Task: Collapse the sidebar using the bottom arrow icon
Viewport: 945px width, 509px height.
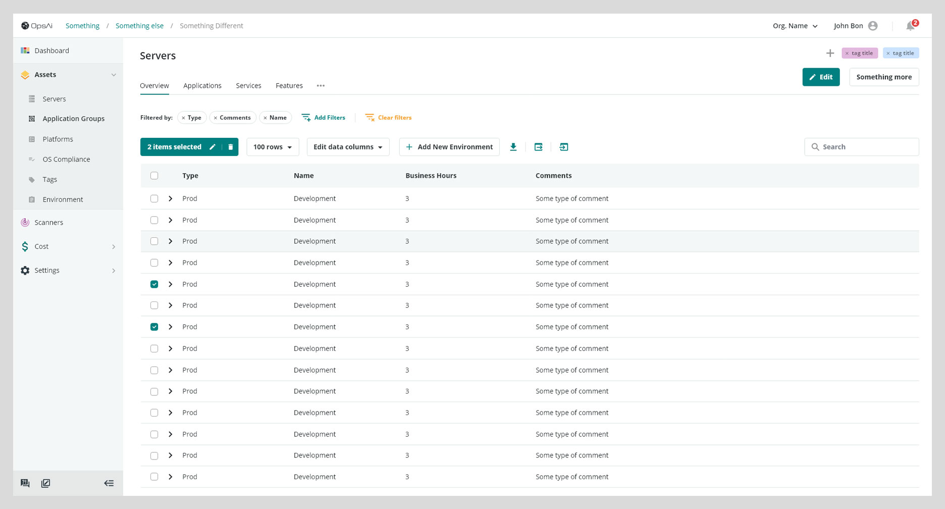Action: click(109, 483)
